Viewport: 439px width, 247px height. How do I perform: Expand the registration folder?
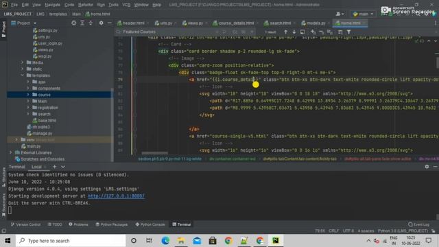pos(28,108)
